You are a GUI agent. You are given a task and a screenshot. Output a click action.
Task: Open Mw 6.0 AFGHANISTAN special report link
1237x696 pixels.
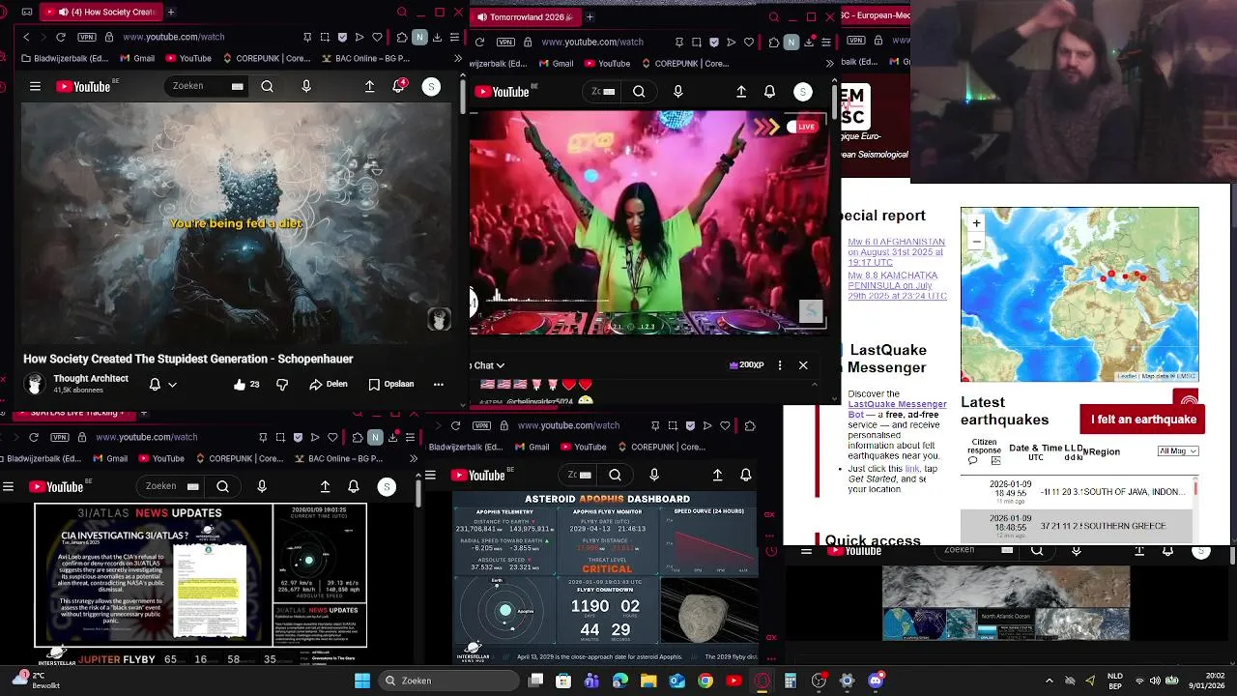[x=896, y=252]
